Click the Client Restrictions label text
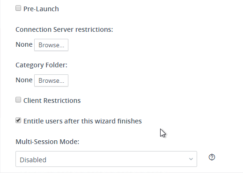The image size is (243, 173). coord(52,101)
